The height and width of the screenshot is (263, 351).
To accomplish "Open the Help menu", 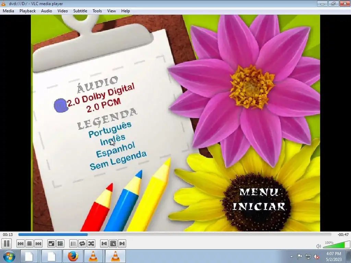I will click(x=125, y=11).
